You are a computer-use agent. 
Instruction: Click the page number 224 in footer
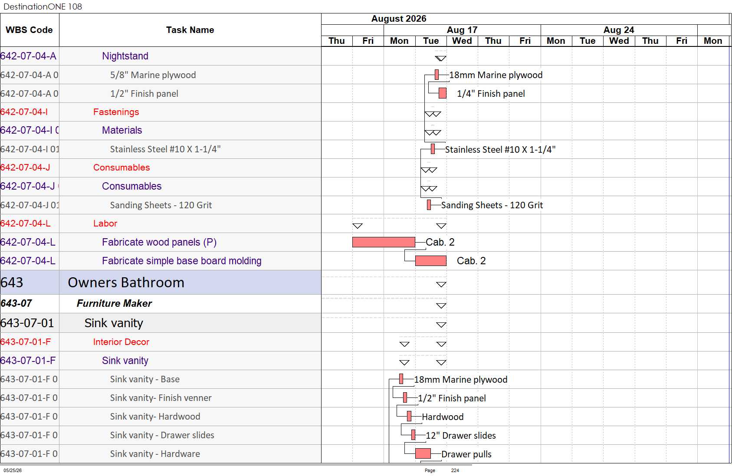(x=455, y=470)
